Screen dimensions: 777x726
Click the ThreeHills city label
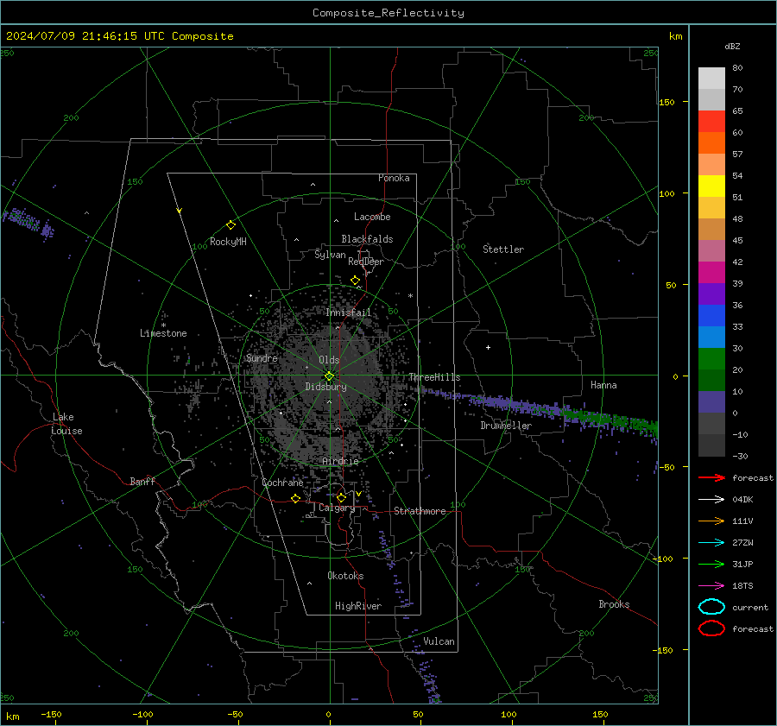tap(434, 377)
